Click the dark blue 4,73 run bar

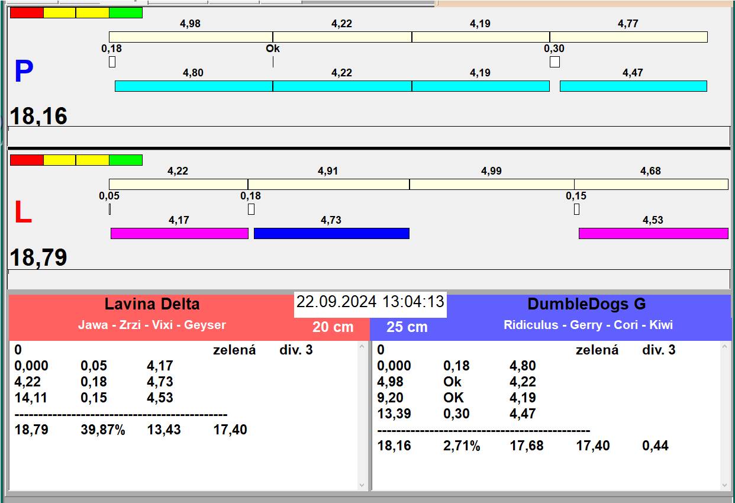(331, 233)
